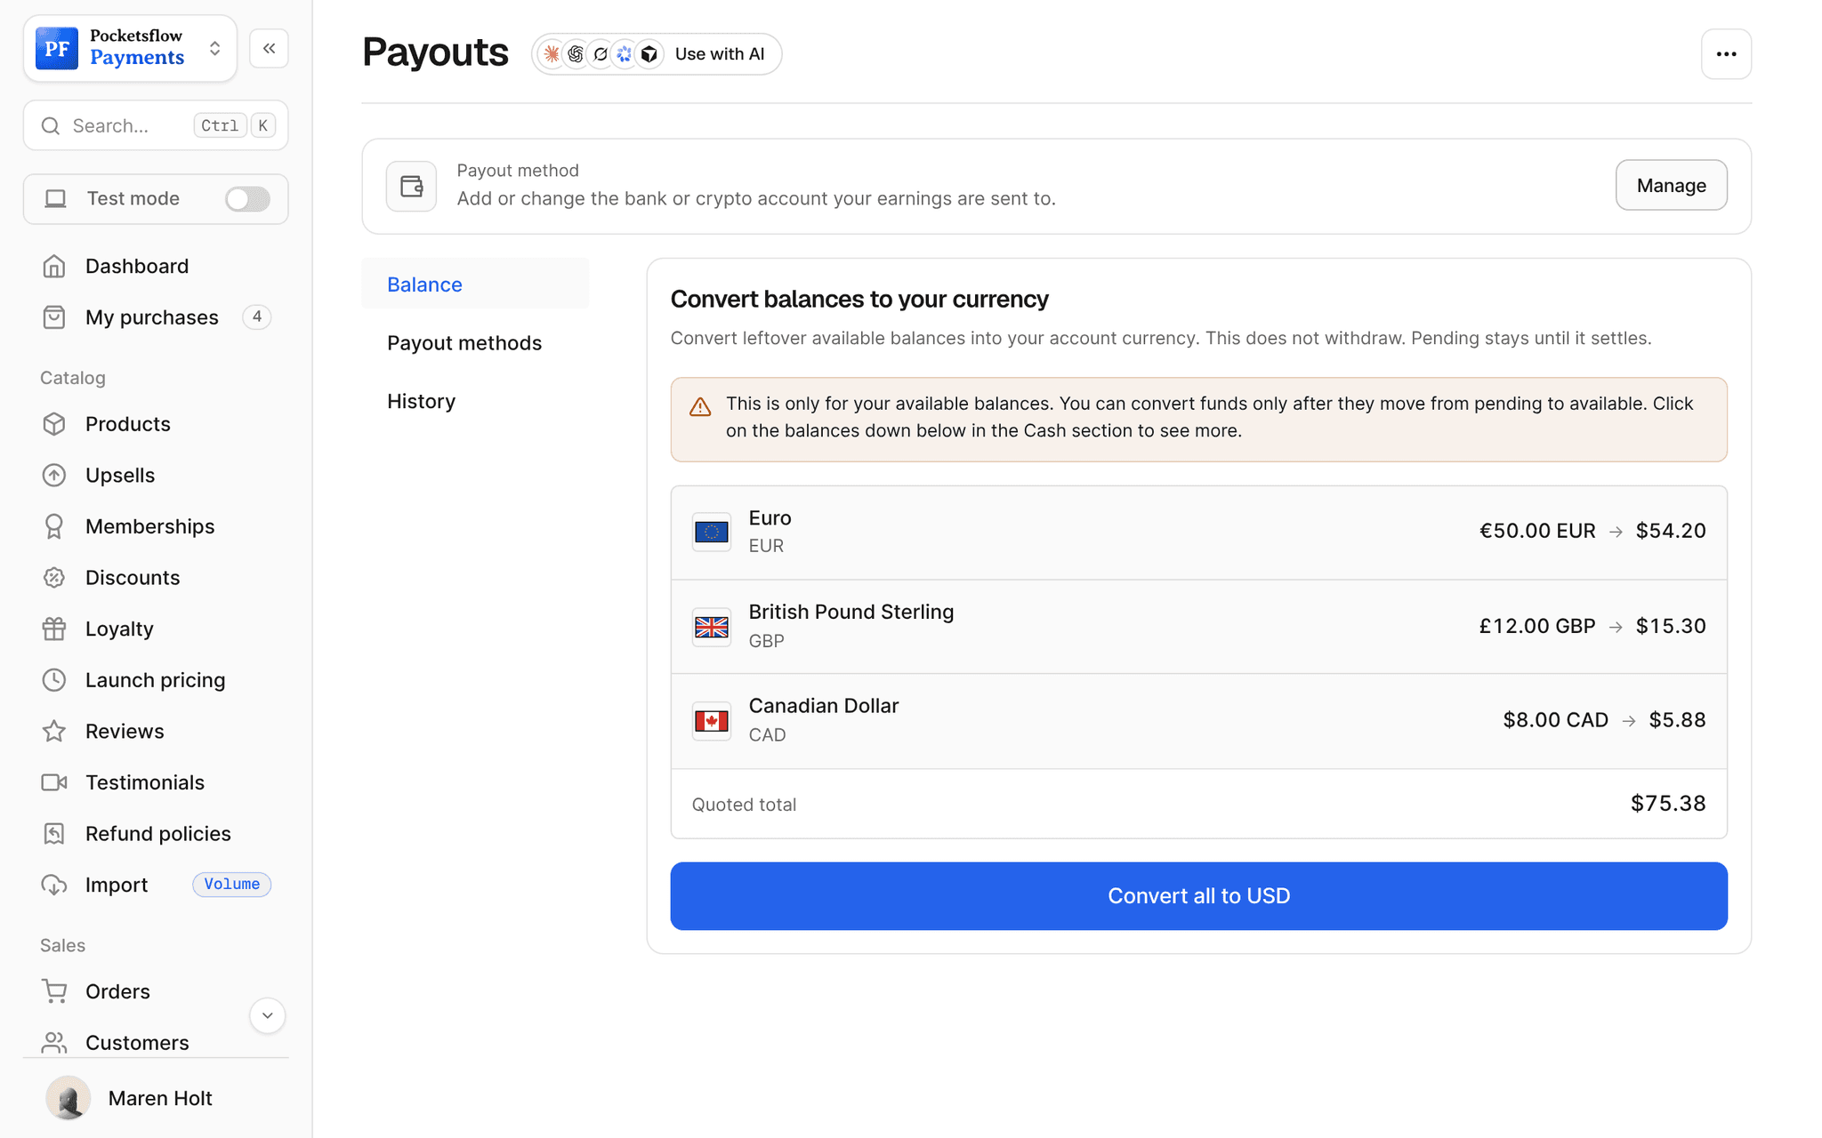This screenshot has height=1138, width=1822.
Task: Click the Products cube icon
Action: (x=54, y=424)
